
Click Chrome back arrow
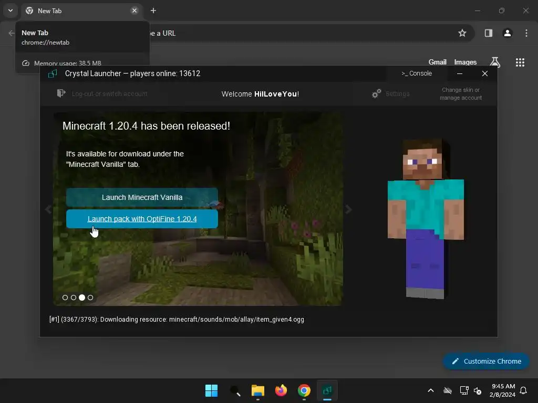coord(12,33)
